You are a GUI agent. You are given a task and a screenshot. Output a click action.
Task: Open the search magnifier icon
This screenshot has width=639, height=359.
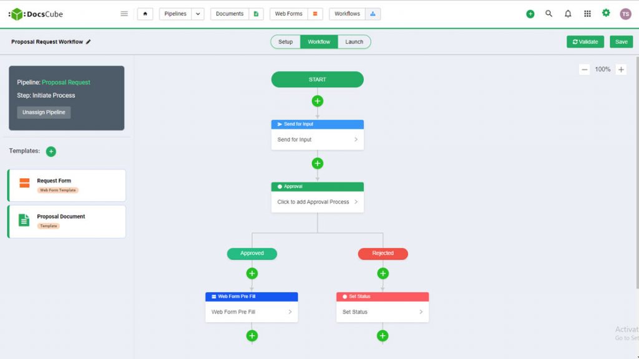[549, 14]
